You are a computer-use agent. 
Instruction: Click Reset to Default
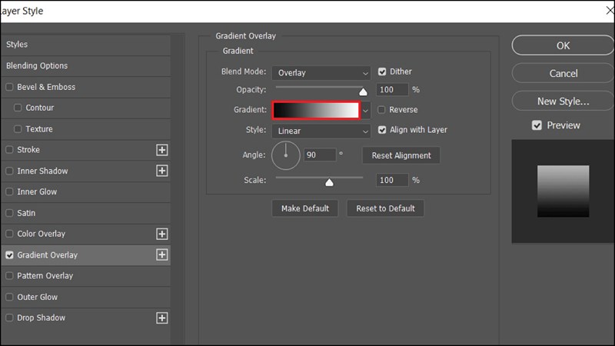coord(385,208)
